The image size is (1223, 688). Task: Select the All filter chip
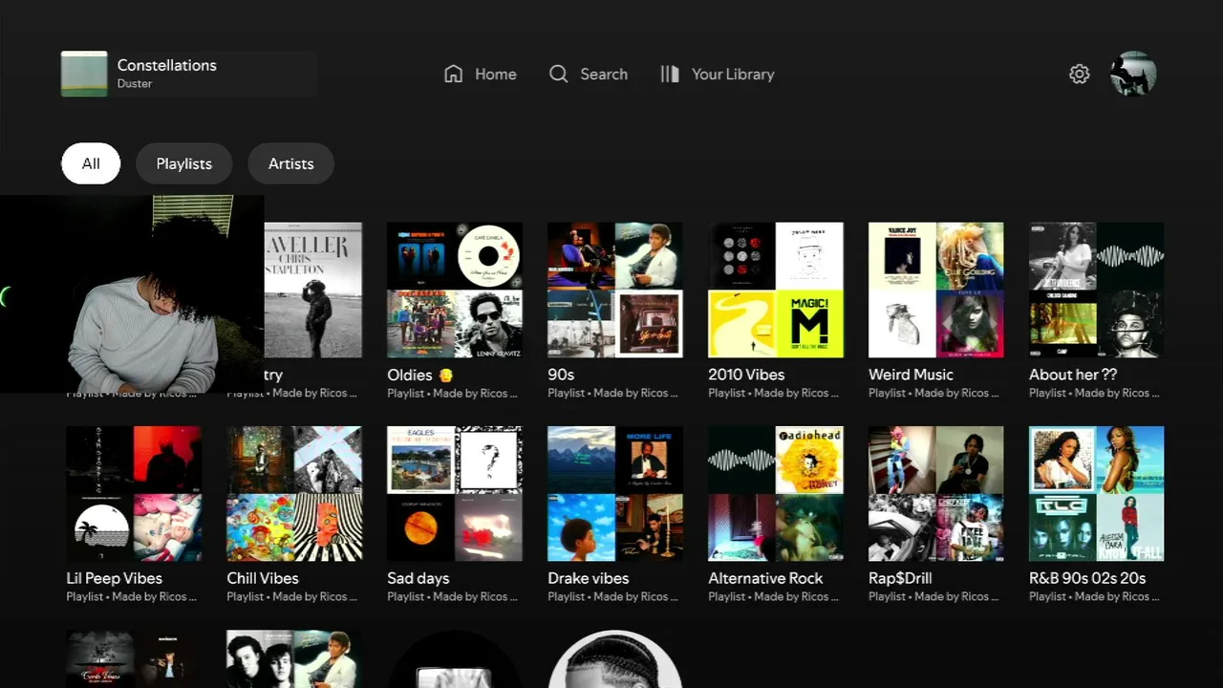click(91, 163)
